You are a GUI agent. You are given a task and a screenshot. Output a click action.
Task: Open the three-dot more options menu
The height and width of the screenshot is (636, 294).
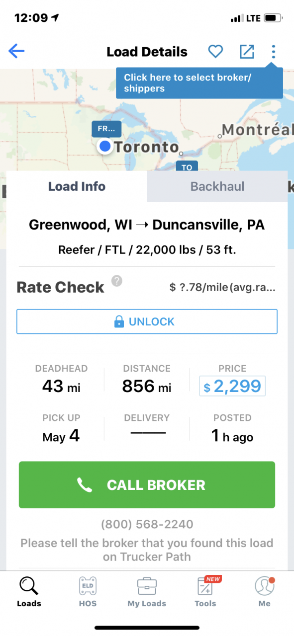point(273,51)
